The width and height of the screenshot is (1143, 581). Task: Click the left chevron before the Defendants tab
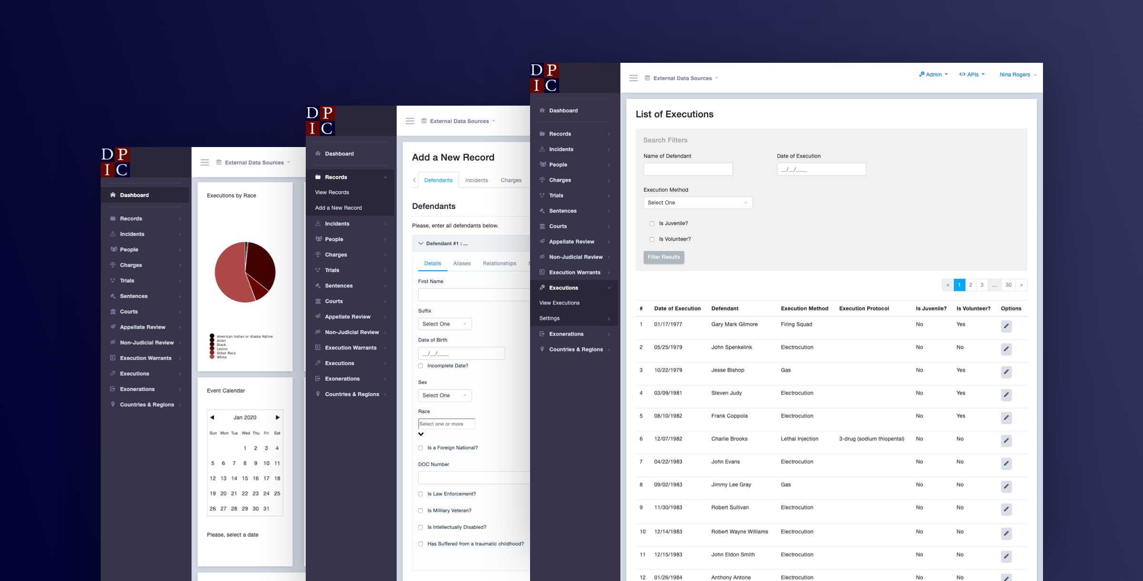click(x=414, y=180)
